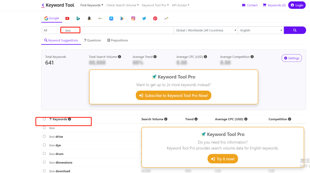
Task: Click info icon beside Average Competition
Action: (x=252, y=57)
